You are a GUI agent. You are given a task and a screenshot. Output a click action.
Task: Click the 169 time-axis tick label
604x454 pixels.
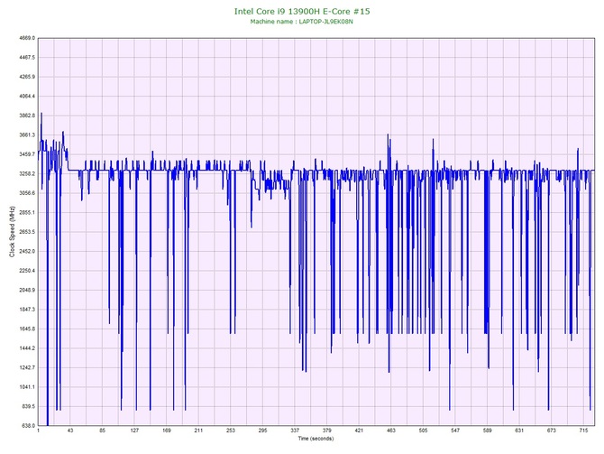pos(167,431)
